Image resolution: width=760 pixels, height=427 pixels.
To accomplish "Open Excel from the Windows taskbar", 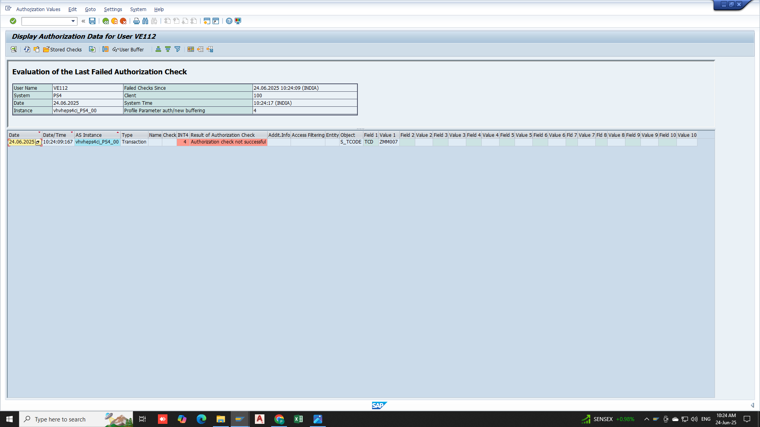I will click(x=298, y=419).
